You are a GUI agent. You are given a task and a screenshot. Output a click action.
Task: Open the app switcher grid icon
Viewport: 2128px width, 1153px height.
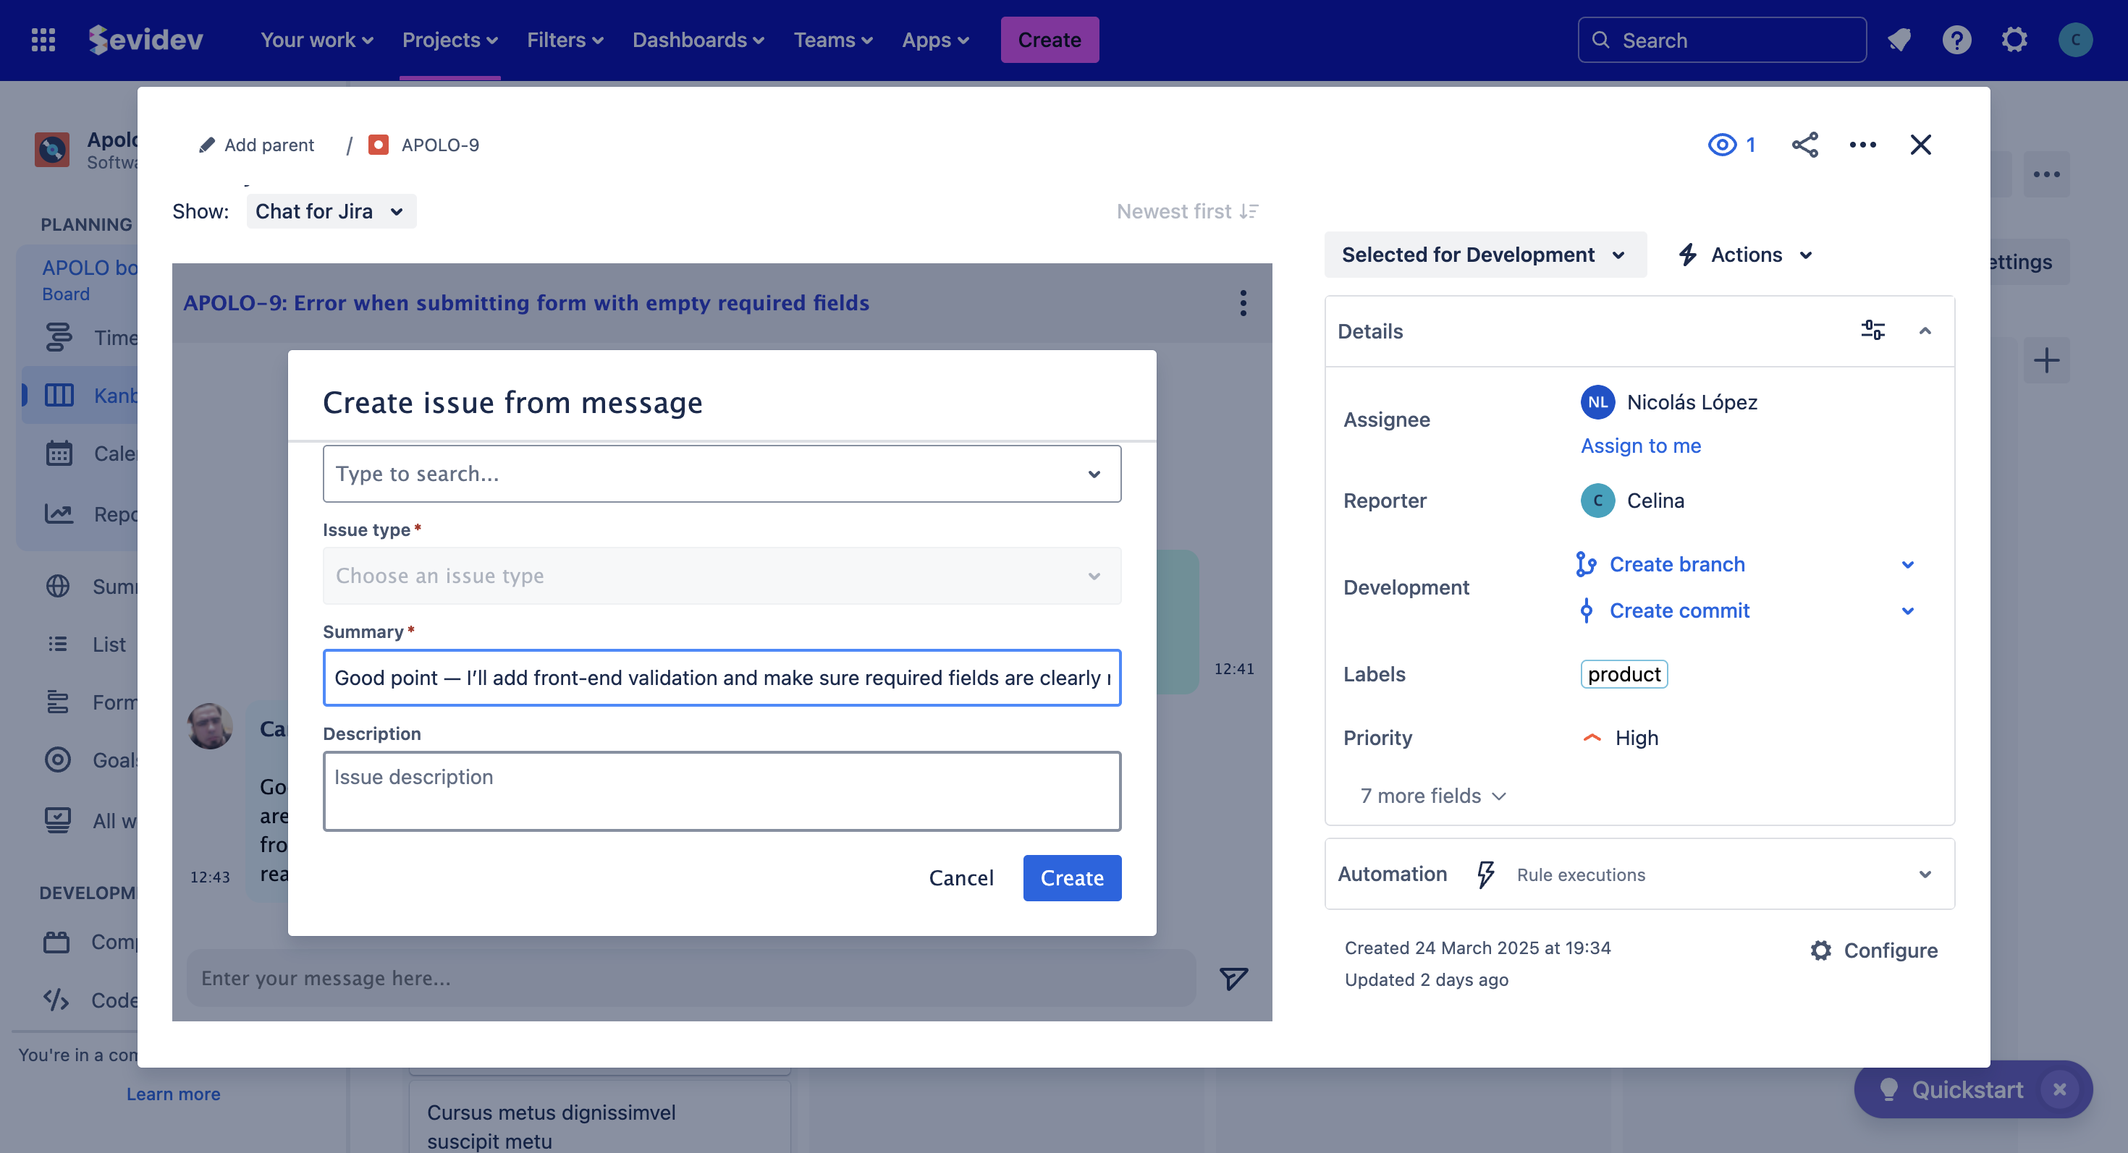[43, 40]
